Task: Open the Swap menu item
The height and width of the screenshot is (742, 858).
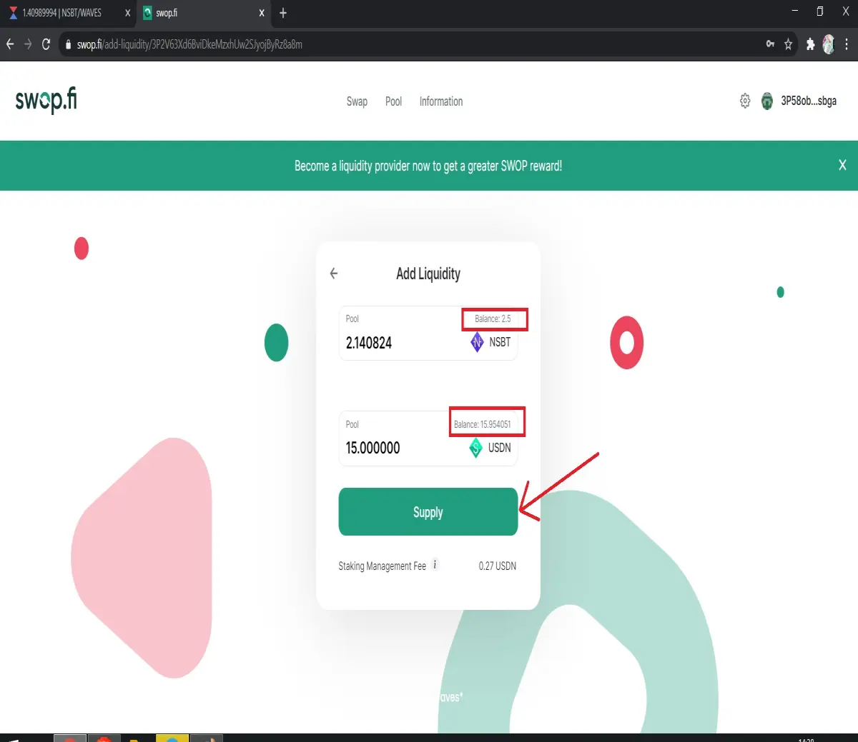Action: [x=357, y=101]
